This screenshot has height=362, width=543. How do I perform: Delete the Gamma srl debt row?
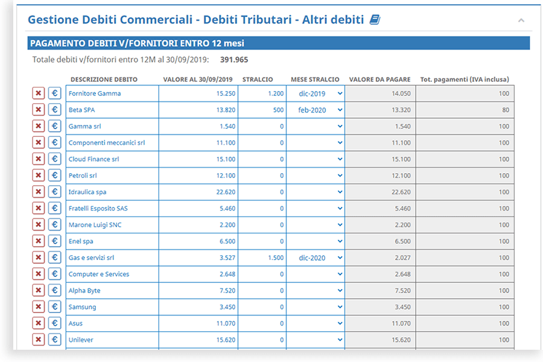[39, 126]
